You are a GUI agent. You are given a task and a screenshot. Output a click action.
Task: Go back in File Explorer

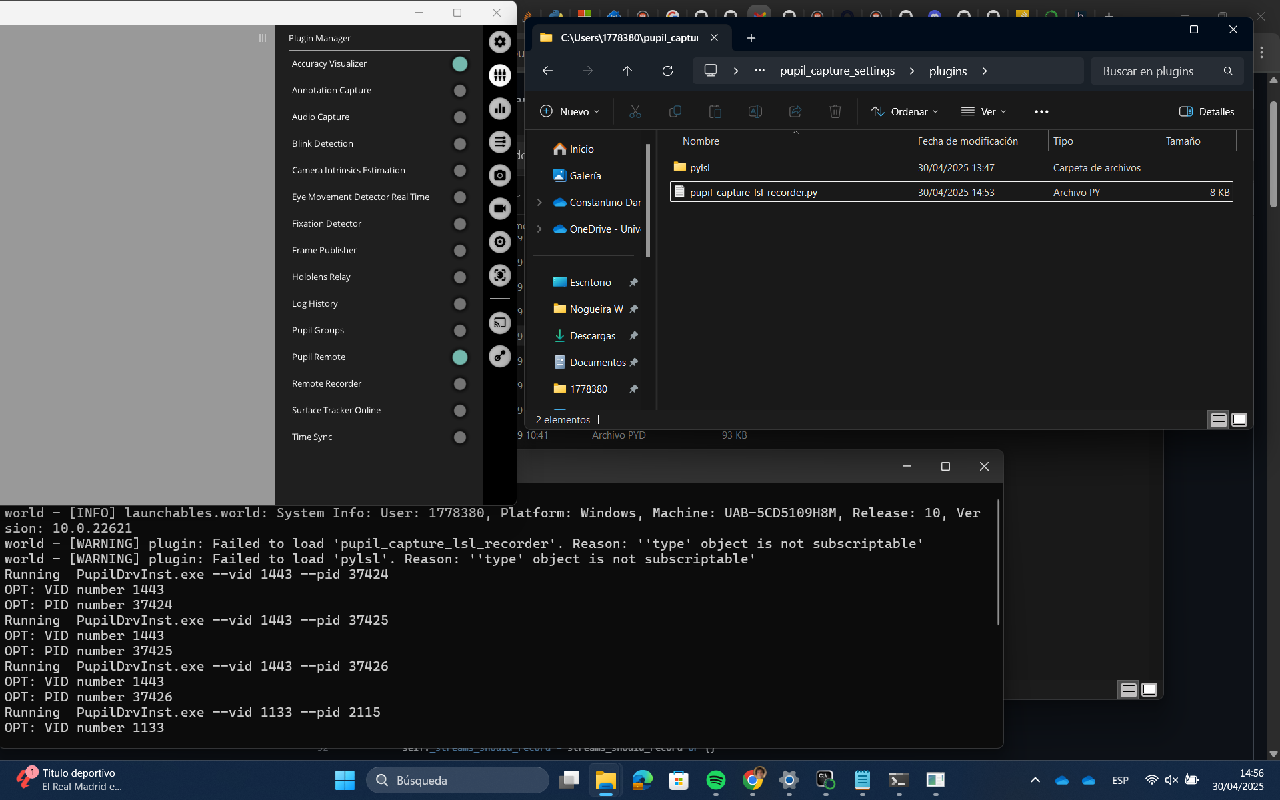pos(547,71)
